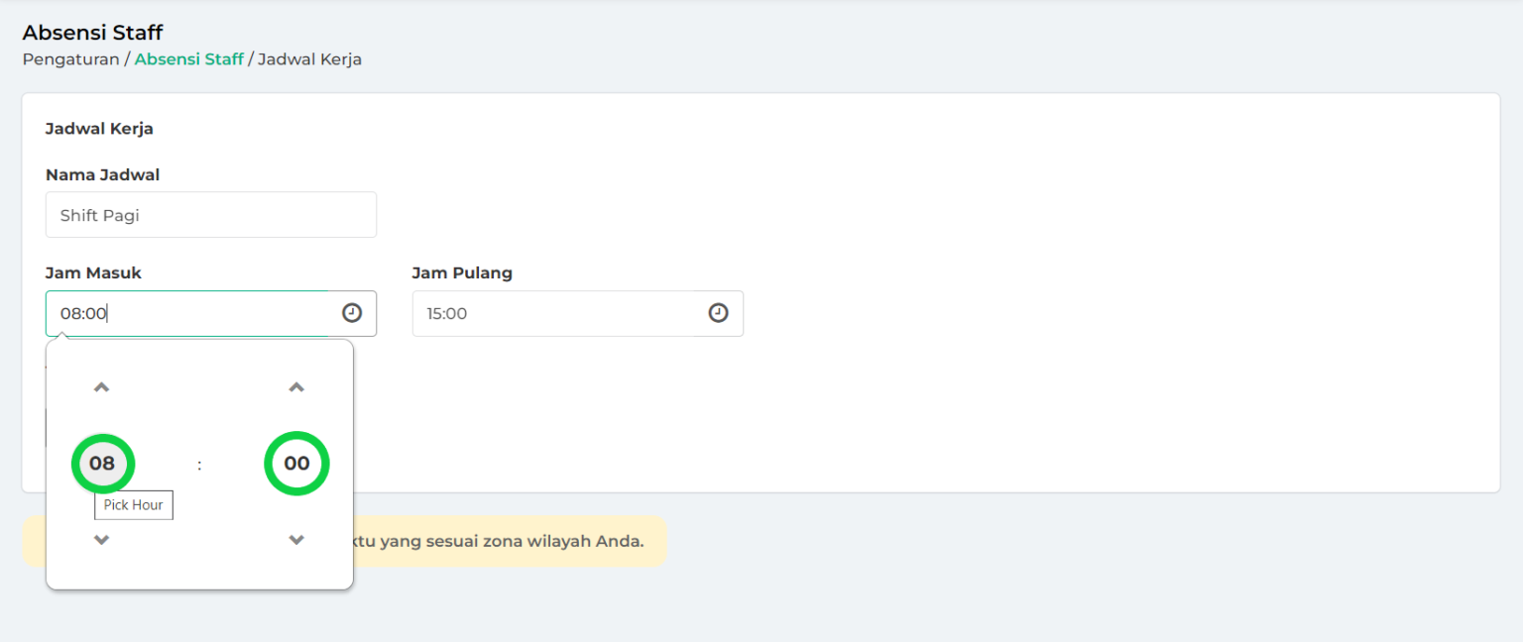Click the colon separator in the time picker
1523x642 pixels.
click(x=199, y=463)
